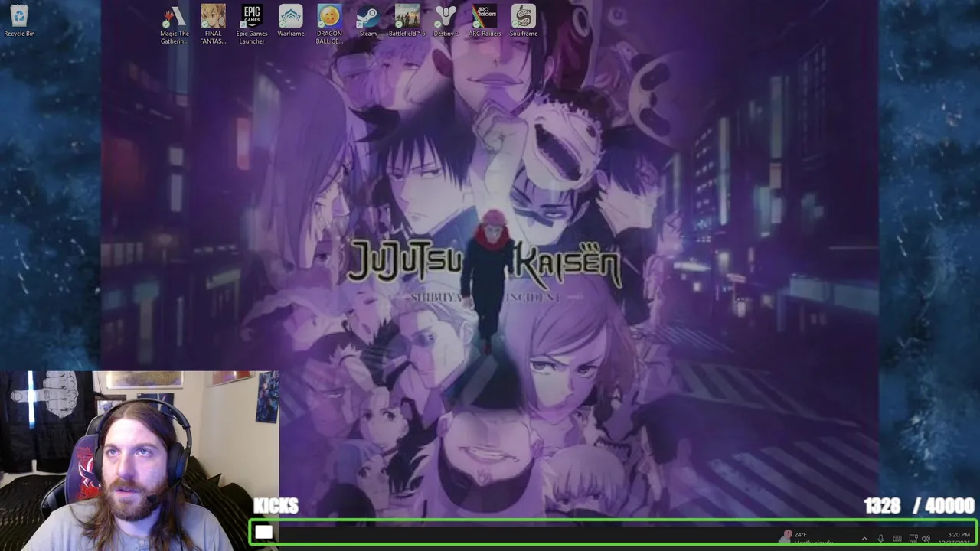The image size is (980, 551).
Task: Open the volume speaker tray icon
Action: [x=926, y=539]
